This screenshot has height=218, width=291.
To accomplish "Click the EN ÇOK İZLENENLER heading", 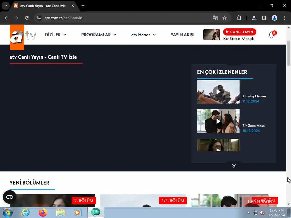I will 222,72.
